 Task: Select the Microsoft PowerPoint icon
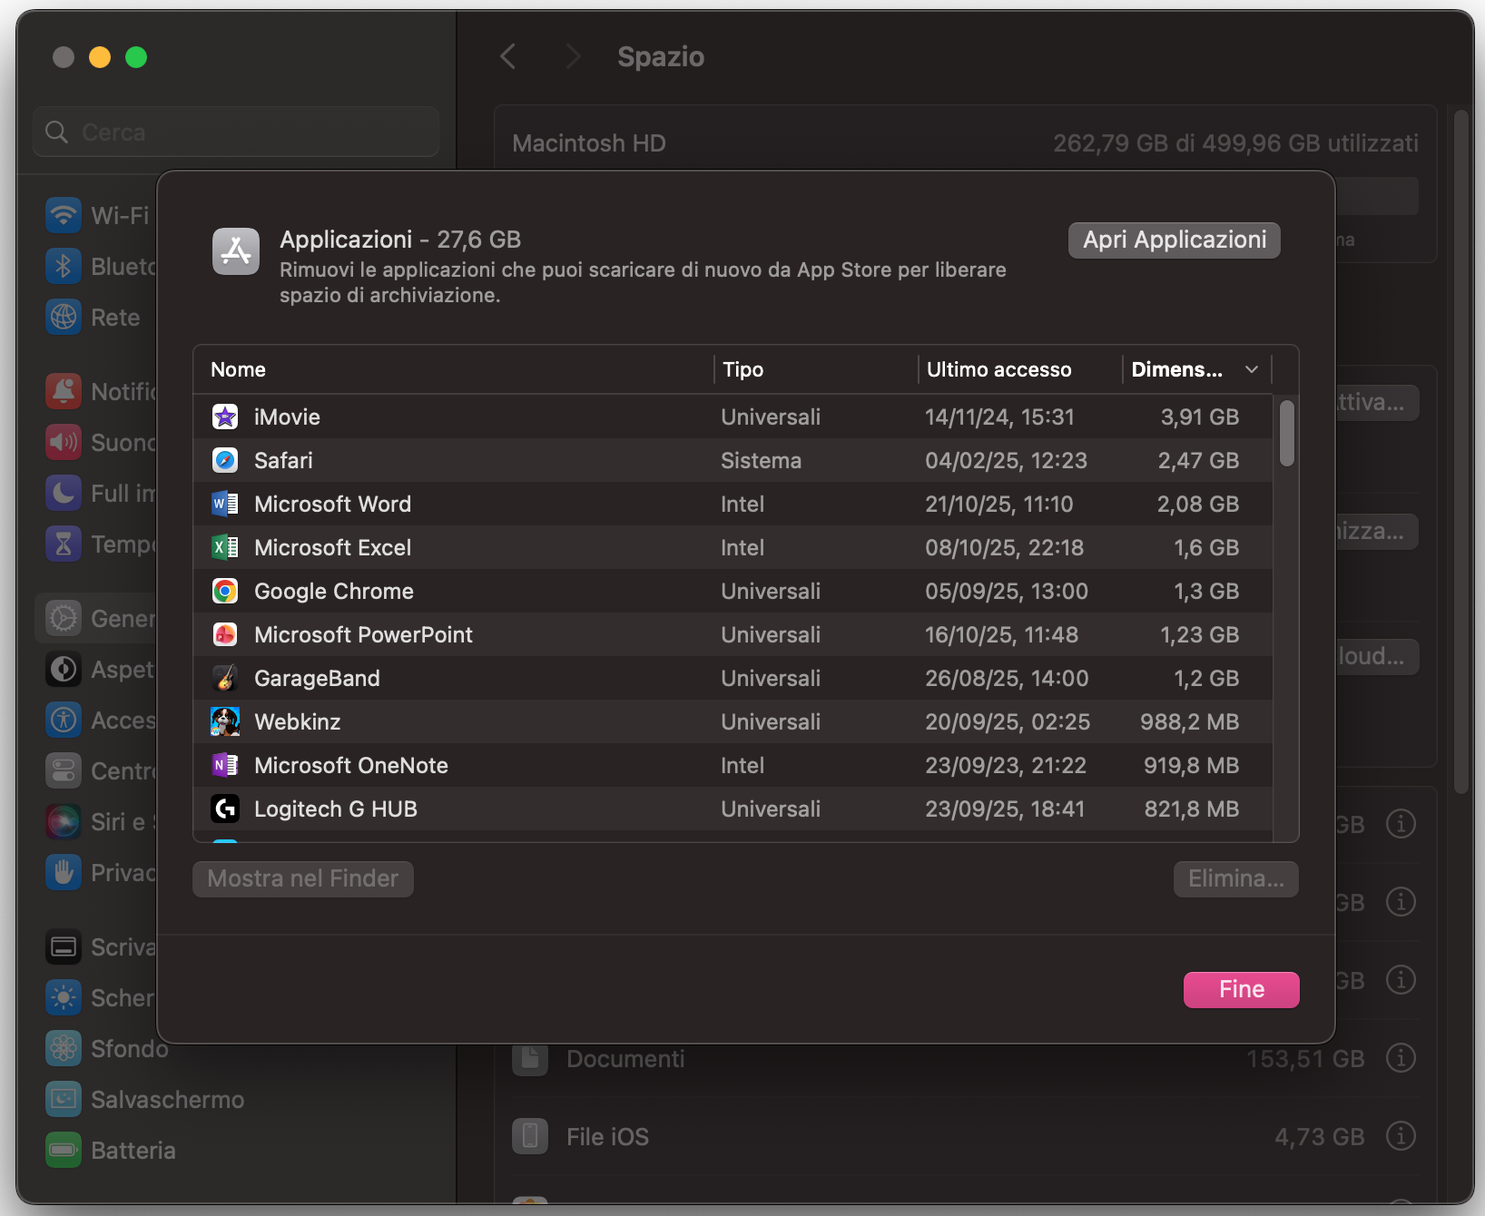(223, 634)
